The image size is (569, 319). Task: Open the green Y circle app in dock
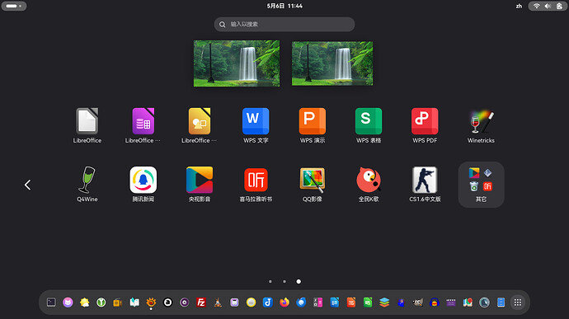101,302
